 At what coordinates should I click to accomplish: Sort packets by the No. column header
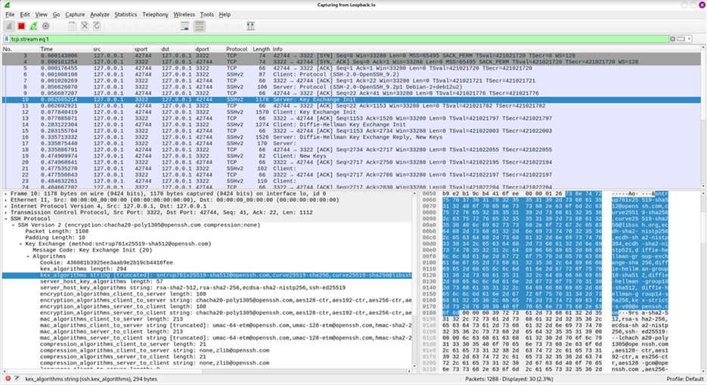coord(20,49)
